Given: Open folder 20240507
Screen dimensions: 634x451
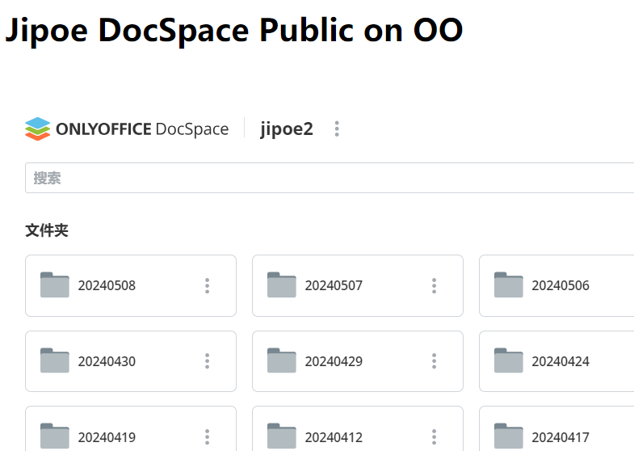Looking at the screenshot, I should pyautogui.click(x=358, y=285).
